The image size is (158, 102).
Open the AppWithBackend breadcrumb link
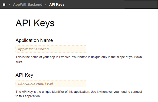click(x=28, y=5)
